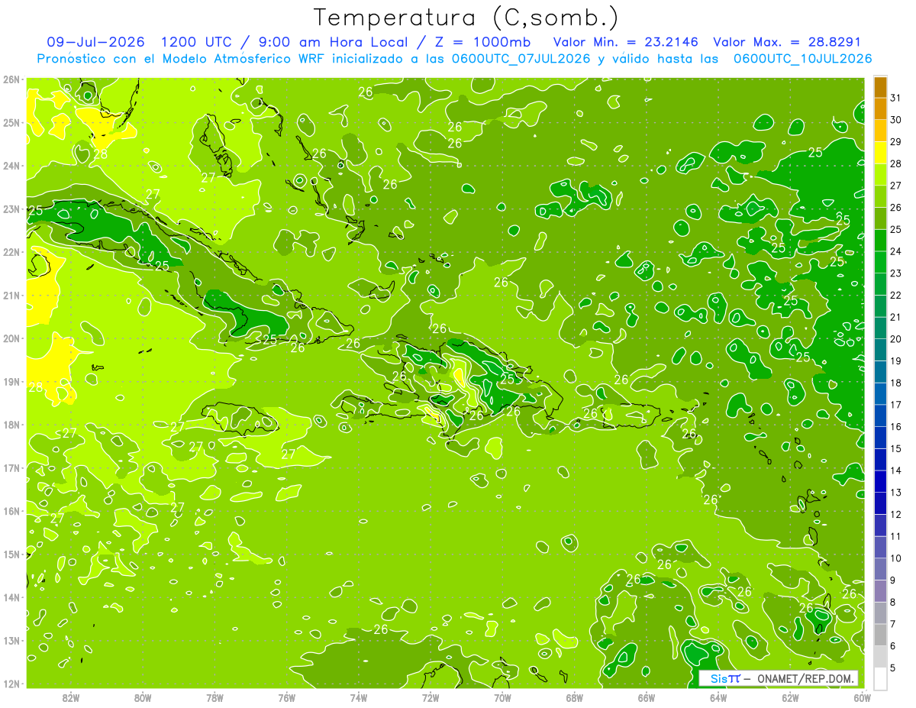Click the longitude axis label 82W
Image resolution: width=916 pixels, height=708 pixels.
[x=70, y=697]
